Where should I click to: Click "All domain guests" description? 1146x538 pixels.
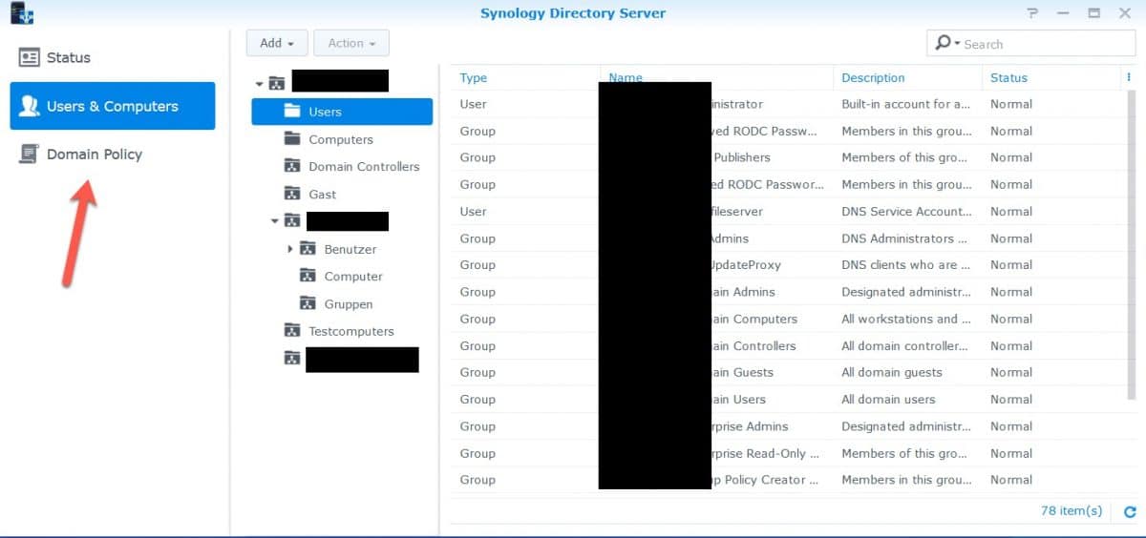[891, 372]
